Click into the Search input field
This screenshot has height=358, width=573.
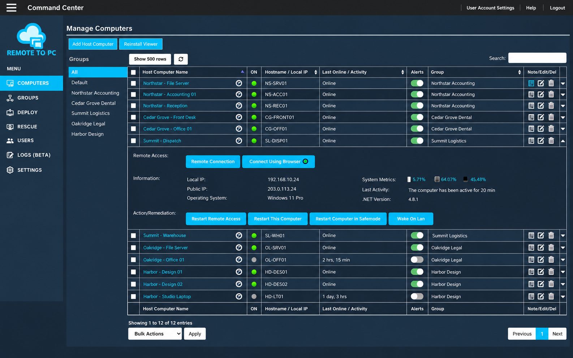537,58
